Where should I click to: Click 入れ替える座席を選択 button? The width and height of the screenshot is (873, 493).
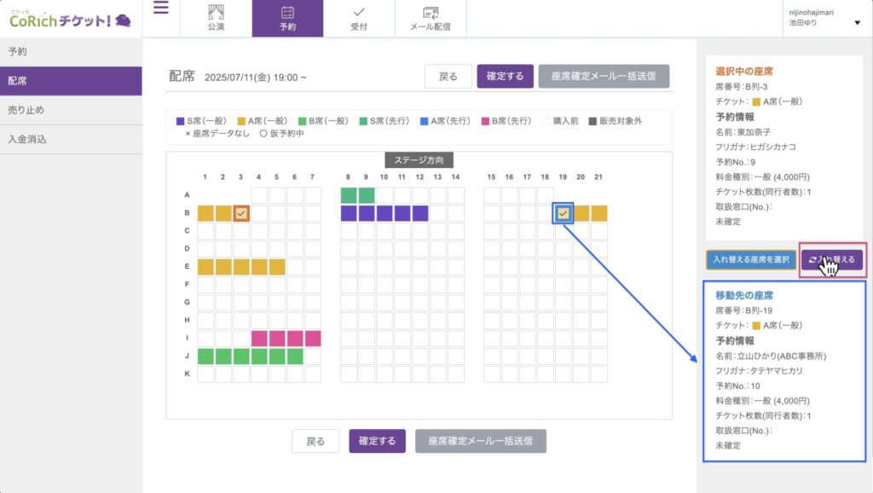click(751, 259)
